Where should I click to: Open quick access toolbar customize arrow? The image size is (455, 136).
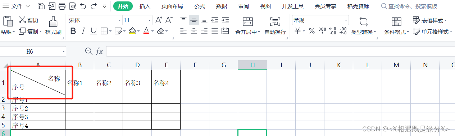pyautogui.click(x=104, y=6)
